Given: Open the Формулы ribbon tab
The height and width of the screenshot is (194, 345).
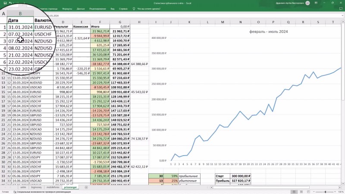Looking at the screenshot, I should click(67, 9).
